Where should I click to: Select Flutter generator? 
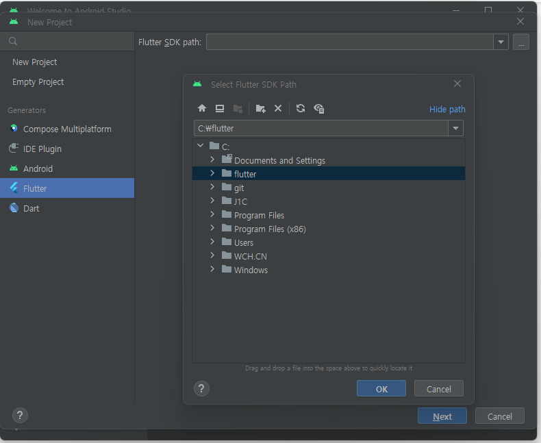(x=67, y=188)
